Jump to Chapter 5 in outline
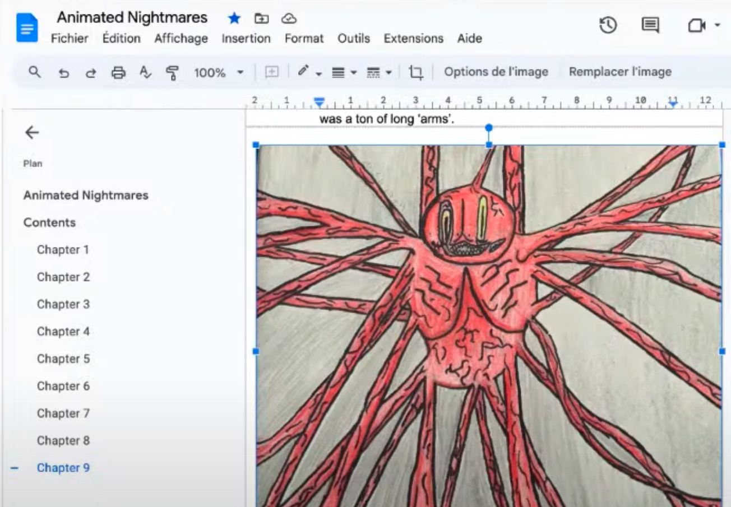 63,359
